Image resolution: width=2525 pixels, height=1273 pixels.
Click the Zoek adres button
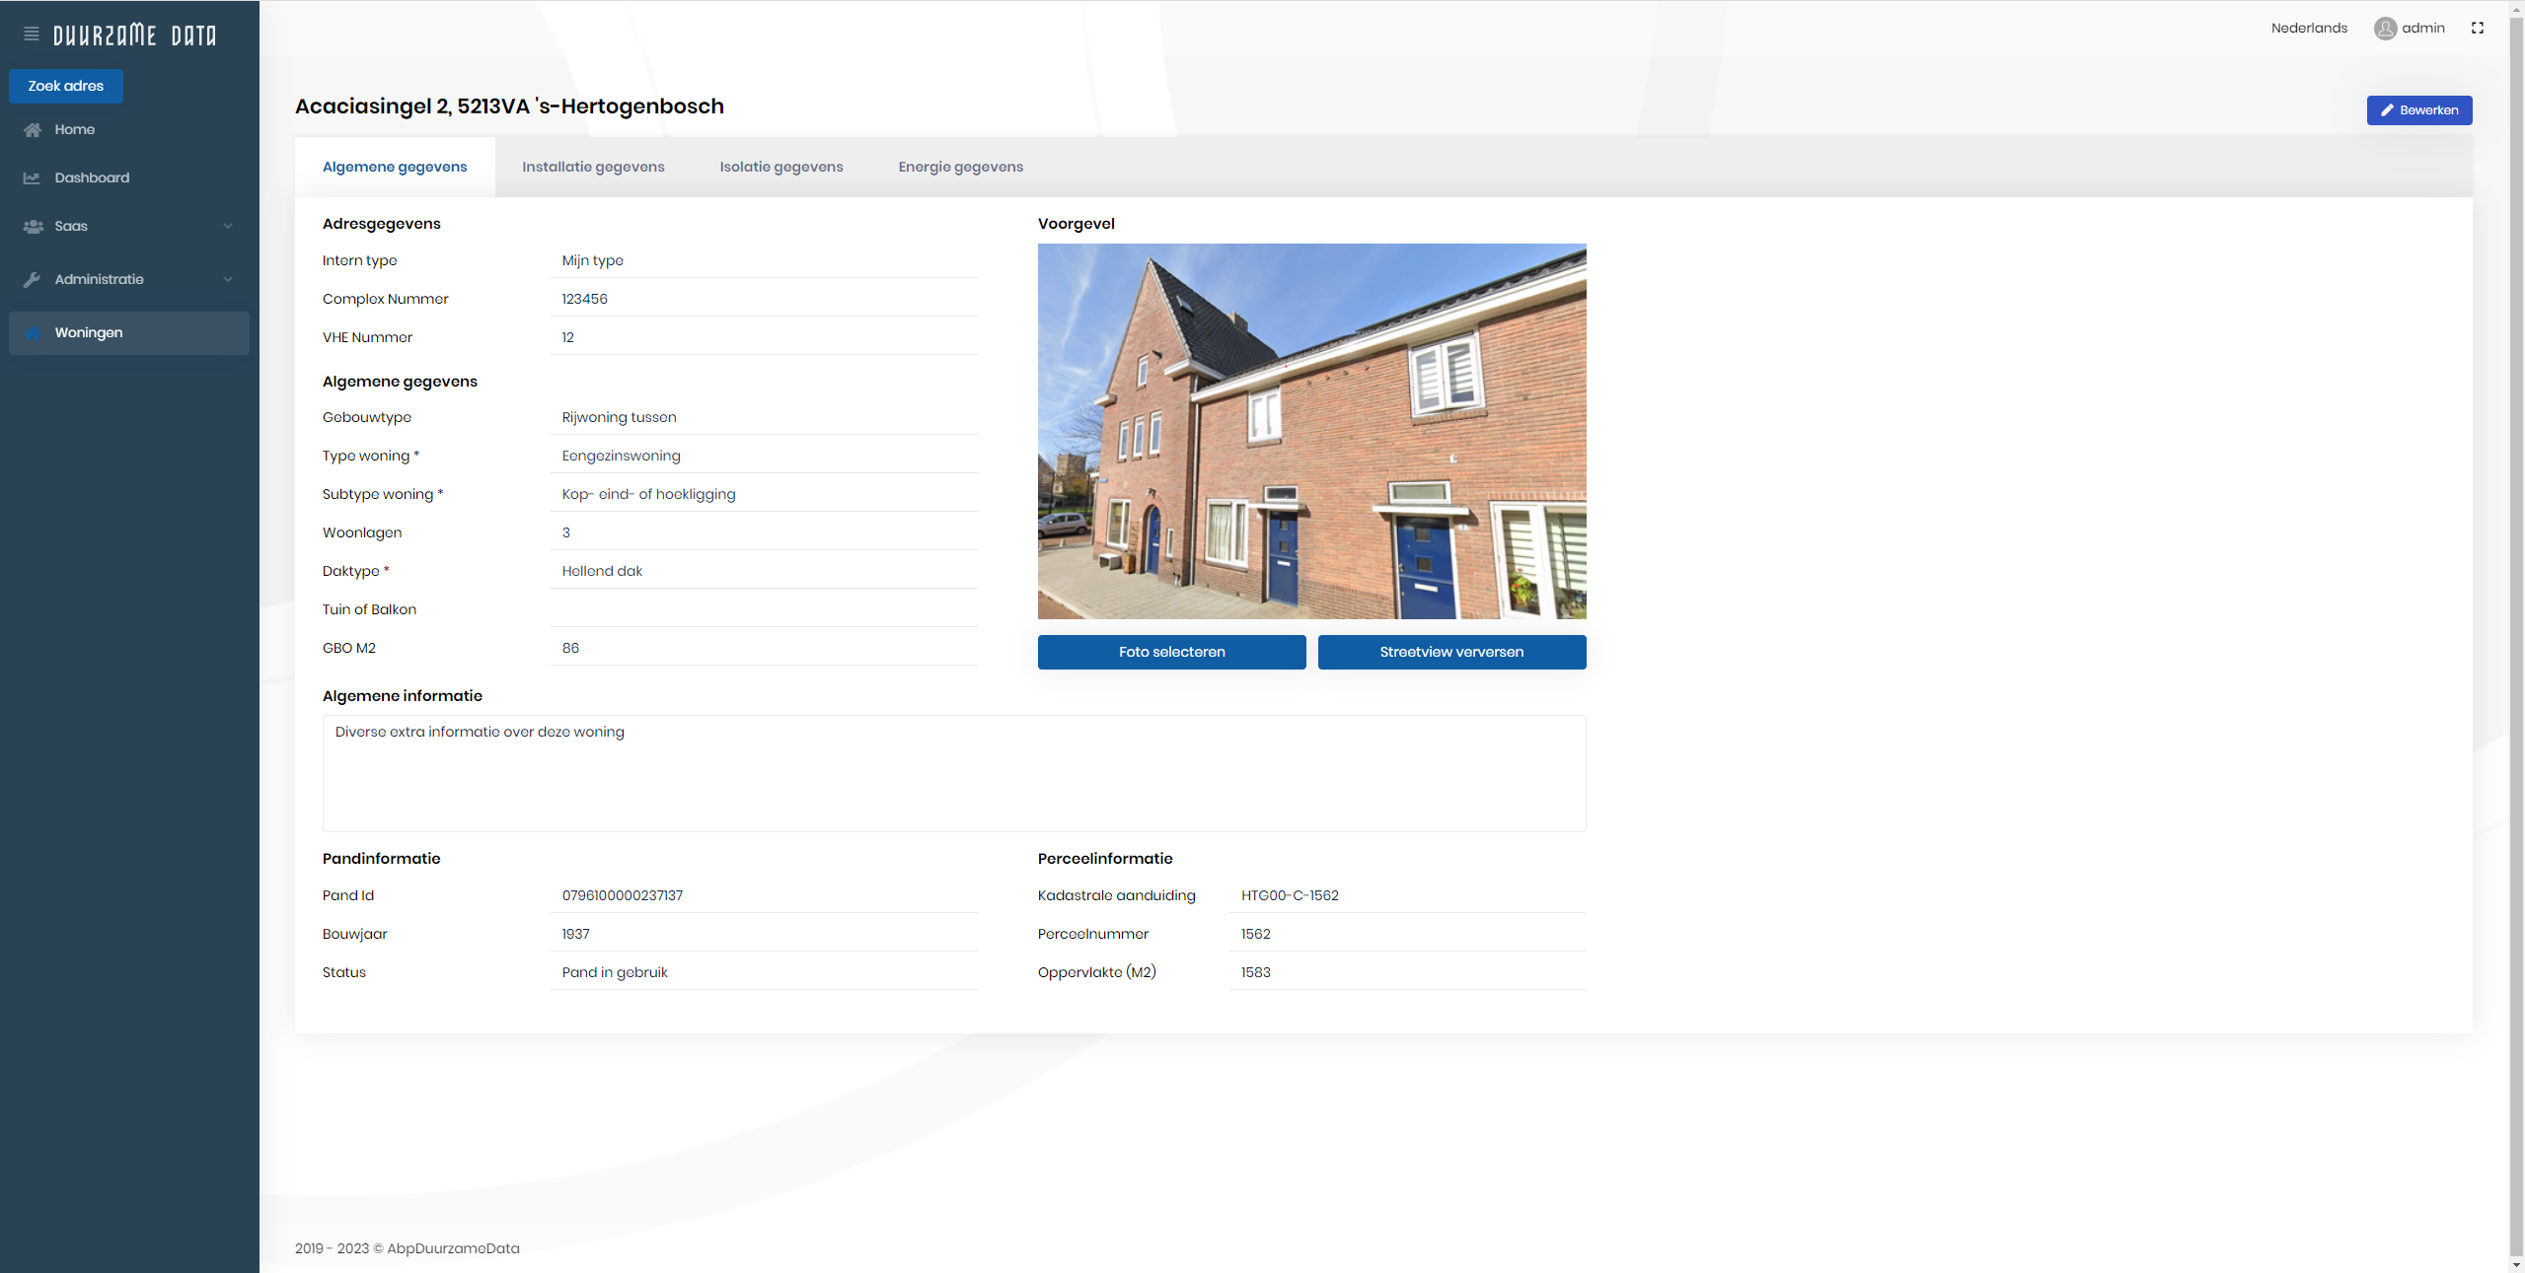tap(66, 87)
